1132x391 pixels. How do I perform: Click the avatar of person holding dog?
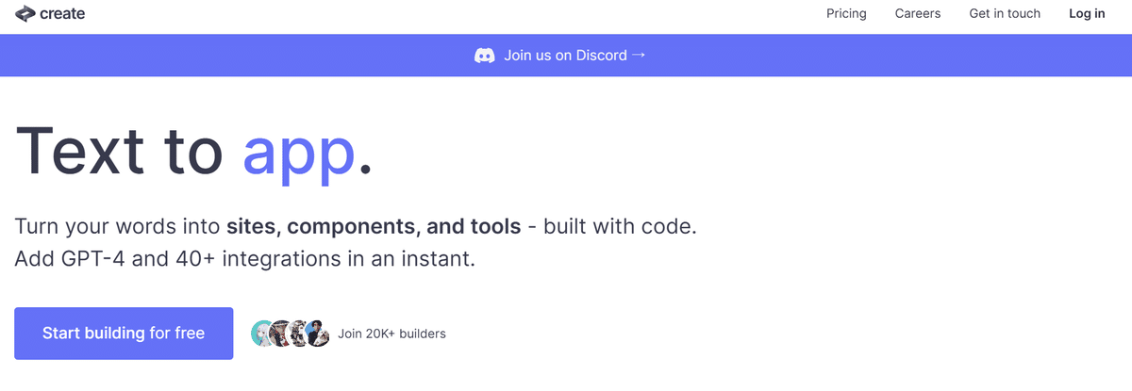coord(317,333)
